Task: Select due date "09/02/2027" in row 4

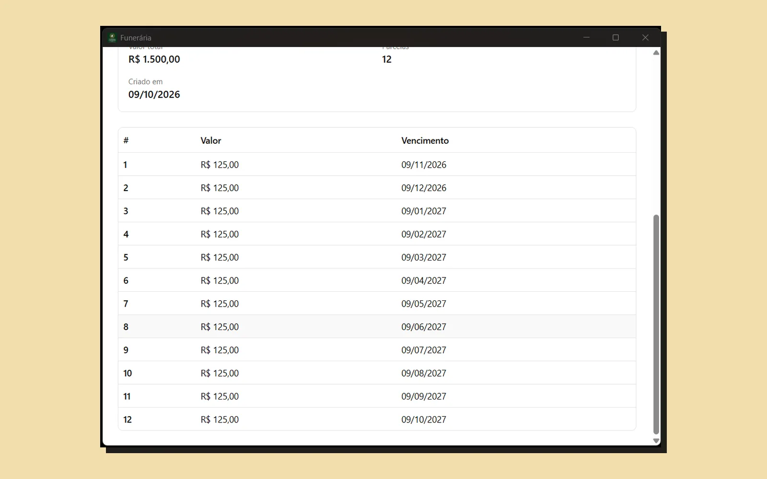Action: [x=424, y=234]
